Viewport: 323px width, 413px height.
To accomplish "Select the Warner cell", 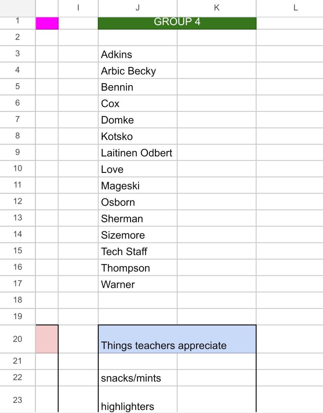I will point(137,284).
